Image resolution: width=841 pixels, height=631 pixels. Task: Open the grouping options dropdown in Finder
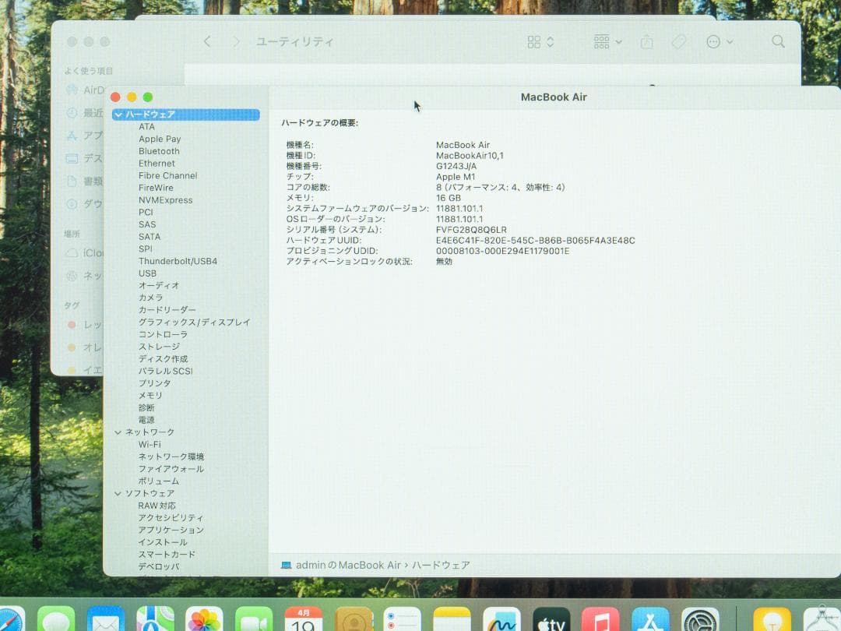click(x=607, y=41)
